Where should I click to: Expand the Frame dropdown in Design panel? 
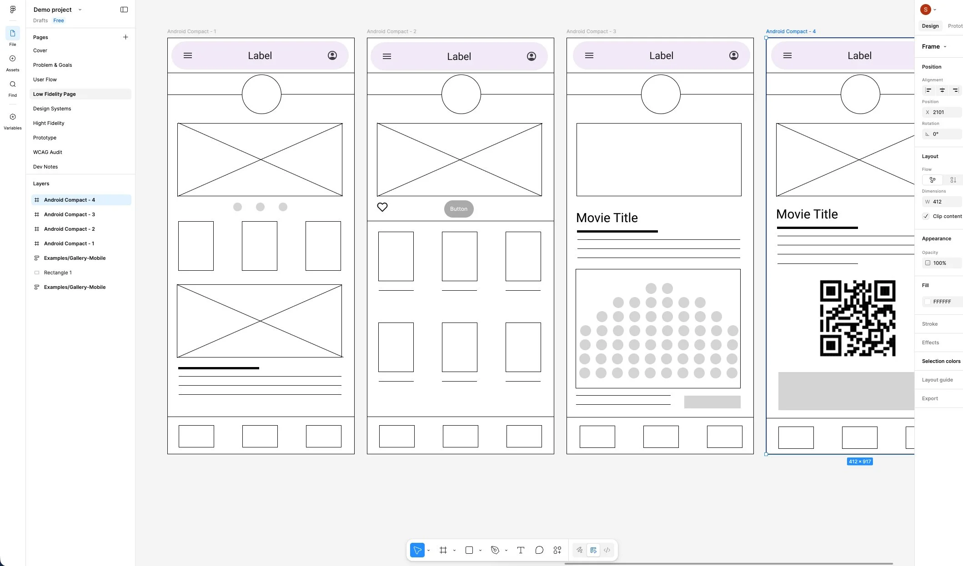pyautogui.click(x=945, y=46)
